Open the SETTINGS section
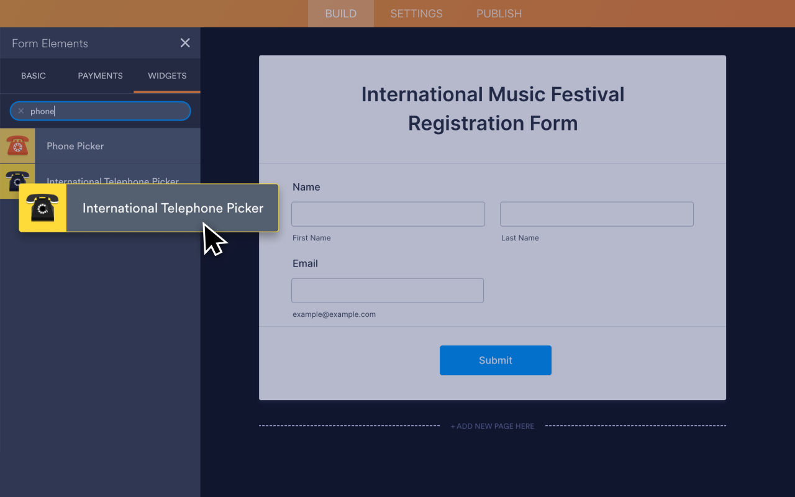795x497 pixels. tap(416, 13)
